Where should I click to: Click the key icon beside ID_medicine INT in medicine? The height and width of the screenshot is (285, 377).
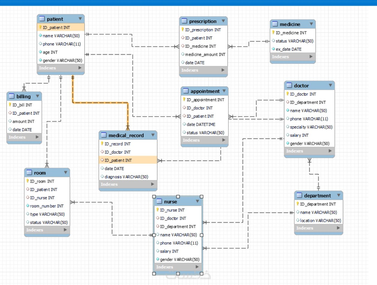[x=273, y=33]
